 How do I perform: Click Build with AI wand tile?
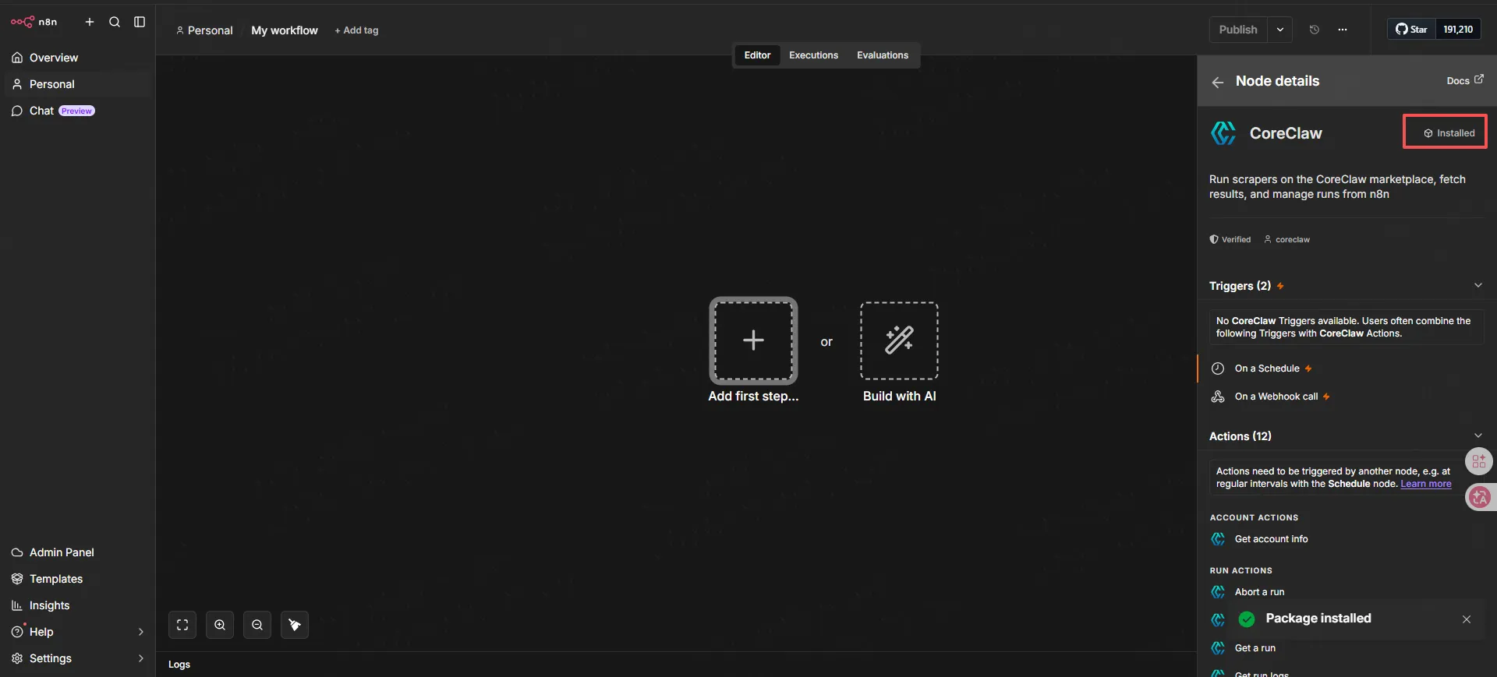899,340
